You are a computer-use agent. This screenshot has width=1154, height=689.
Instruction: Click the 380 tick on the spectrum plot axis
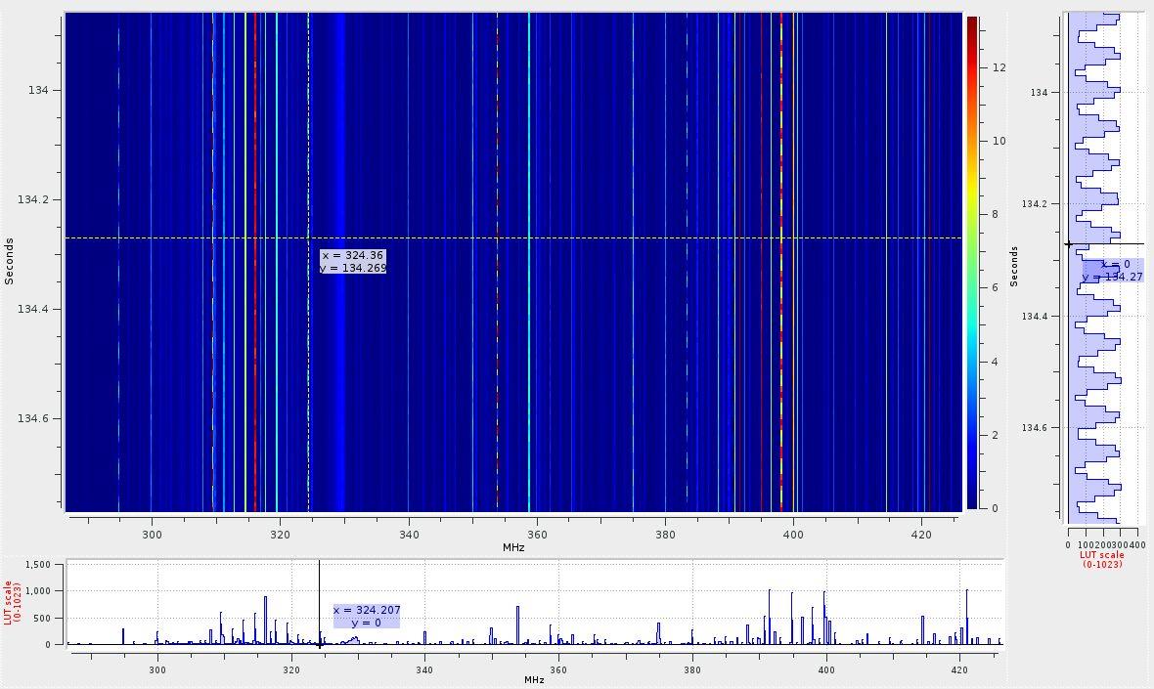pyautogui.click(x=692, y=669)
